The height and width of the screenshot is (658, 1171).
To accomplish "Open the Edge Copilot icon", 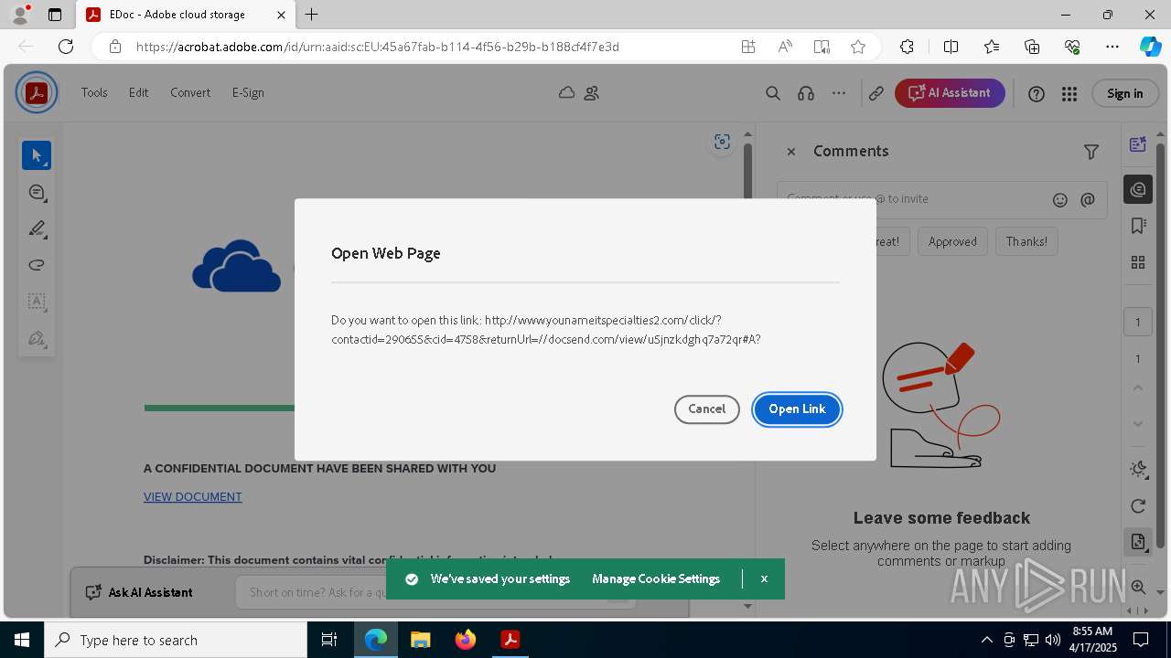I will pyautogui.click(x=1150, y=47).
